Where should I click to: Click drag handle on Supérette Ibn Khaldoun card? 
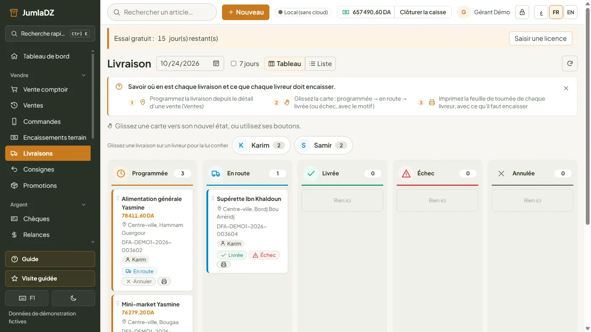[213, 199]
